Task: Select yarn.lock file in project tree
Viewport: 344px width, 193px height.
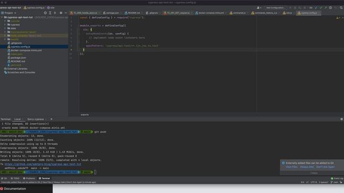Action: pyautogui.click(x=15, y=65)
